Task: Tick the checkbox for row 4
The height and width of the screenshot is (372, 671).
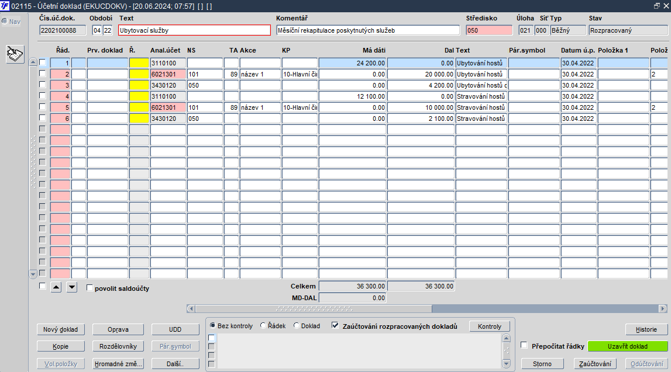Action: point(42,96)
